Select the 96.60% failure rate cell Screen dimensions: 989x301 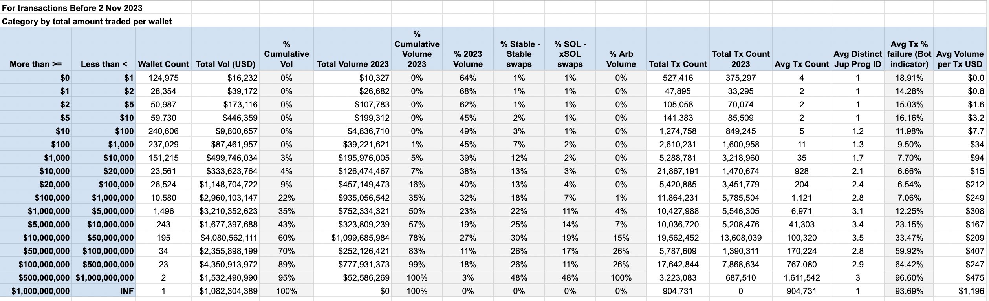(909, 278)
